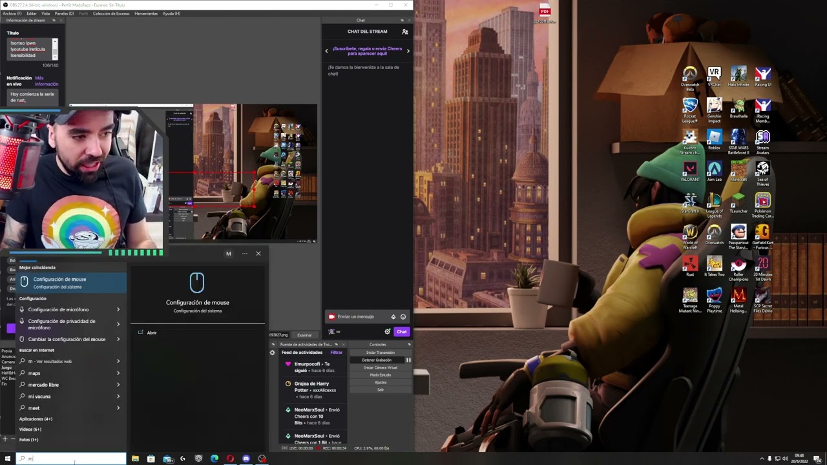Open the emoji picker in chat
This screenshot has height=465, width=827.
click(x=403, y=316)
